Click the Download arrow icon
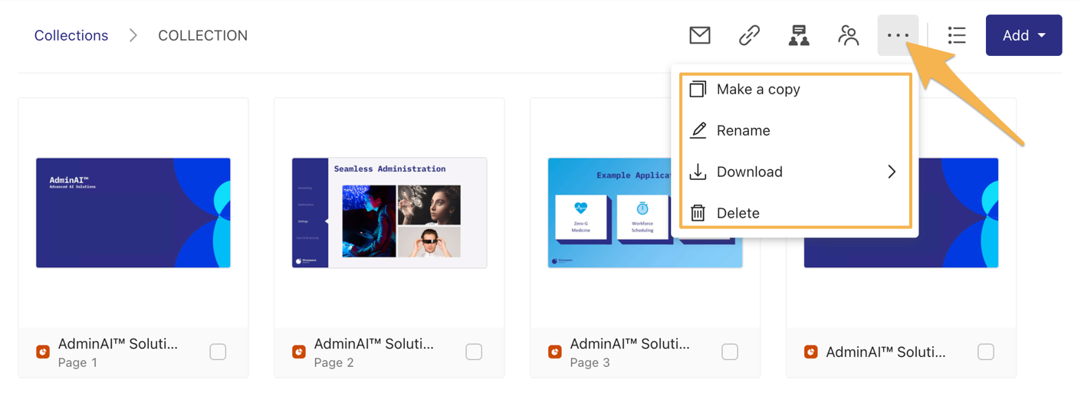Viewport: 1081px width, 393px height. coord(698,172)
